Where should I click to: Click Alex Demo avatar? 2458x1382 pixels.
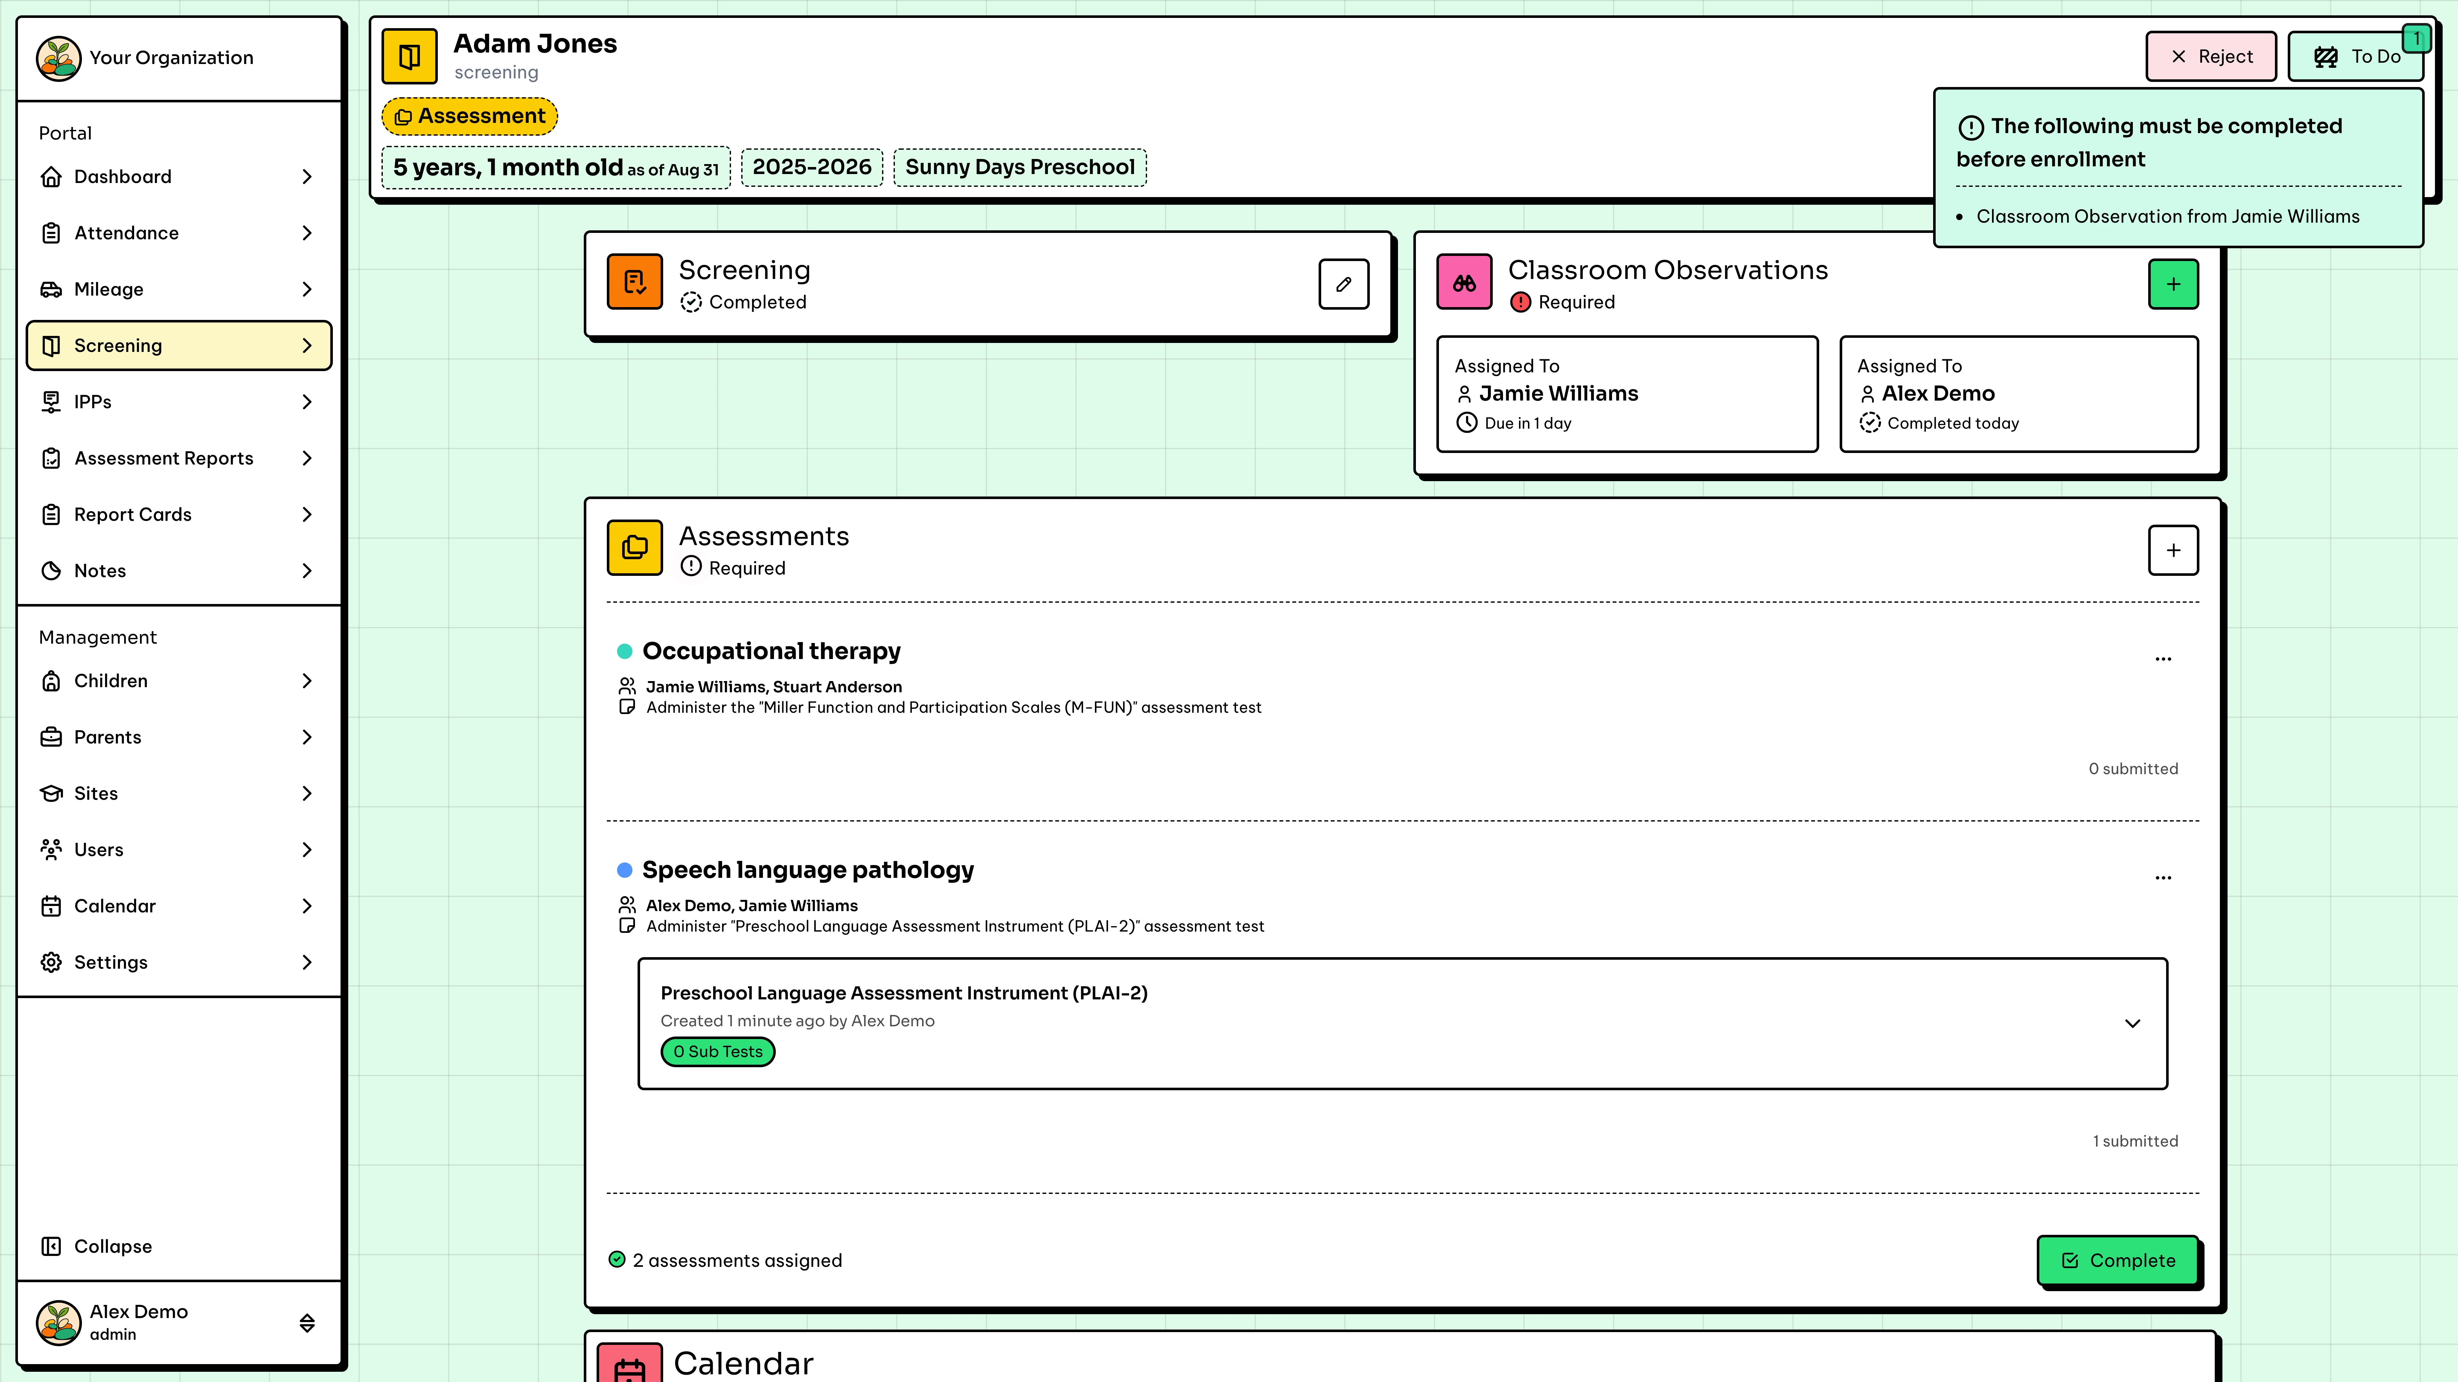pos(58,1323)
